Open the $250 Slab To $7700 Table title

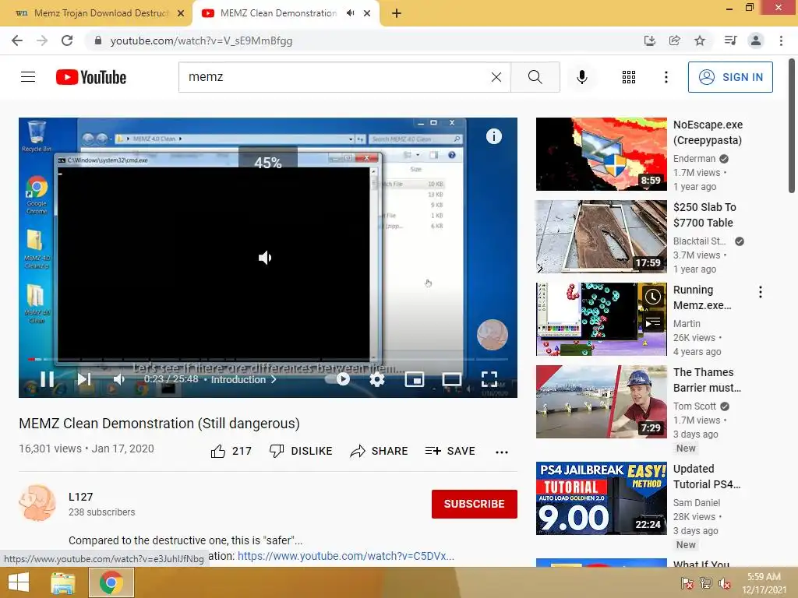[704, 215]
